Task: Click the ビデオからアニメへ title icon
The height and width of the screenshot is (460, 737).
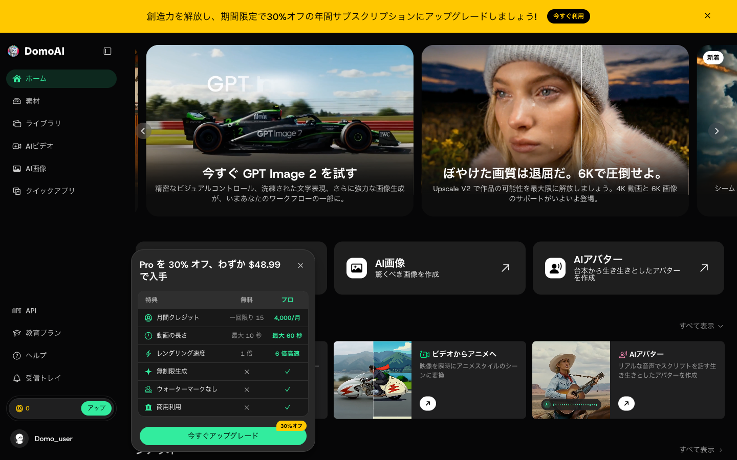Action: click(424, 354)
